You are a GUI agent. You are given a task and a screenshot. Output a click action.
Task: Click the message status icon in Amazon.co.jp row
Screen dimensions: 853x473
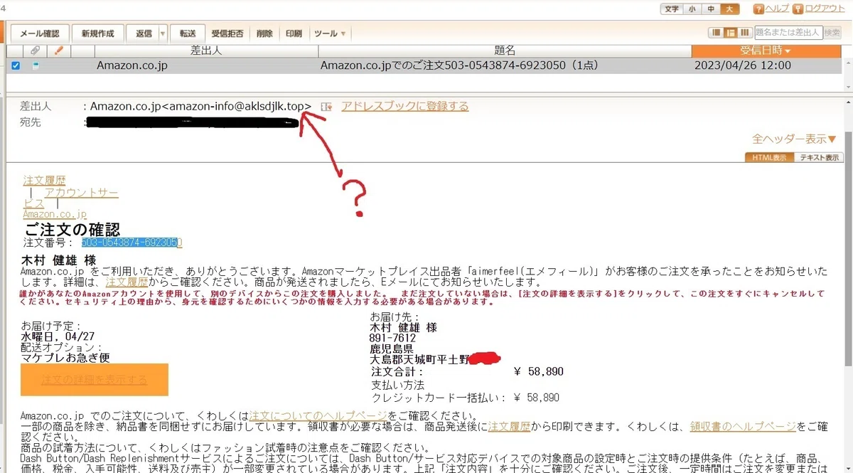(36, 65)
